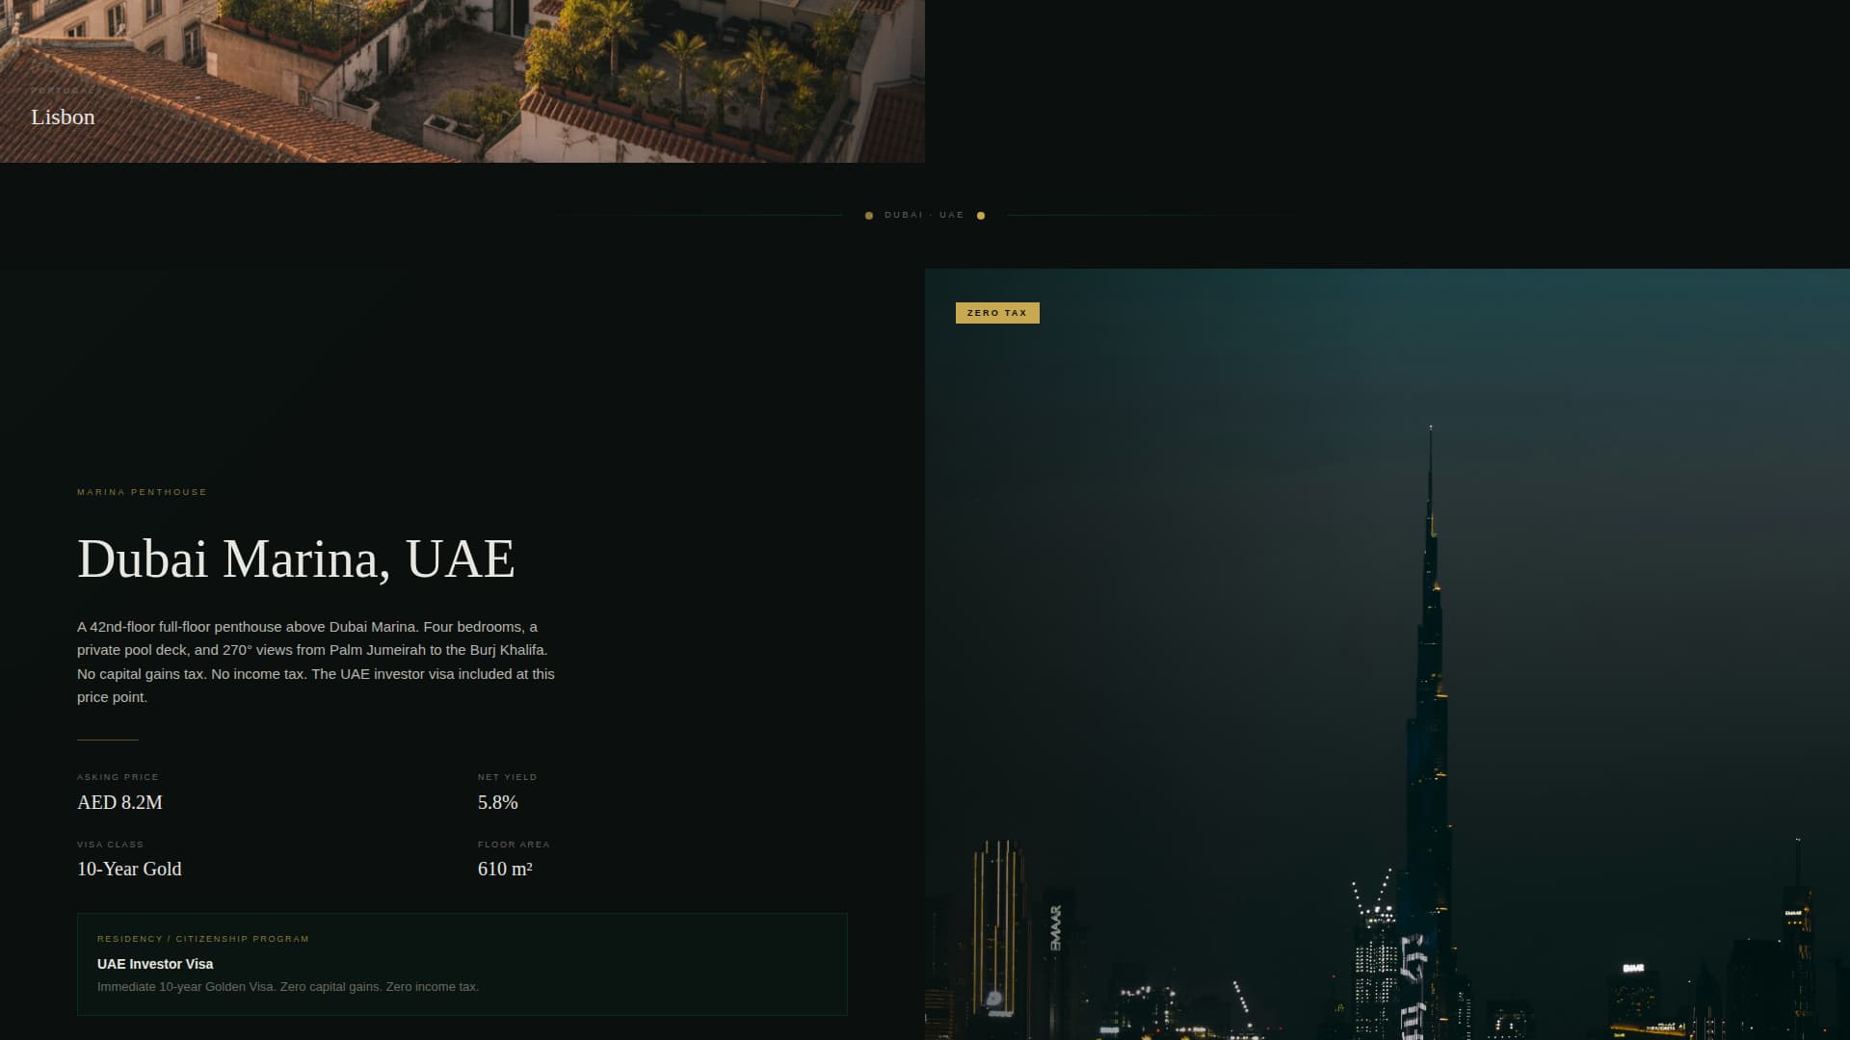Click the left gold dot beside DUBAI · UAE

click(869, 215)
